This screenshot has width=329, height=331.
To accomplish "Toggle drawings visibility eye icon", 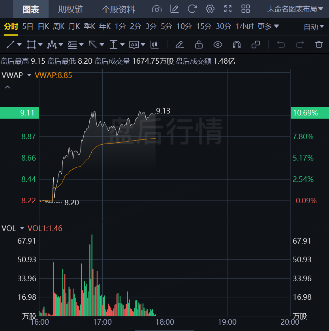I will [218, 44].
